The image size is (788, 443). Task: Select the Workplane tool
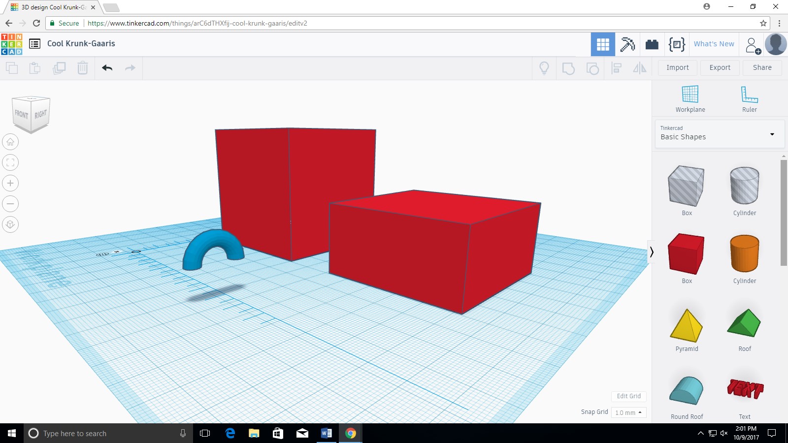pos(690,99)
